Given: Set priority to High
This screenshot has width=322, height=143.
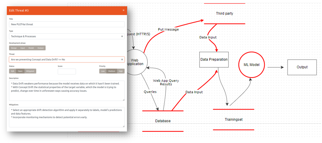Looking at the screenshot, I should [x=121, y=71].
